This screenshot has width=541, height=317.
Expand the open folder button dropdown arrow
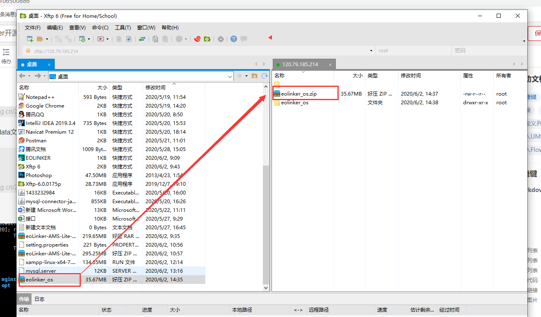pyautogui.click(x=47, y=39)
